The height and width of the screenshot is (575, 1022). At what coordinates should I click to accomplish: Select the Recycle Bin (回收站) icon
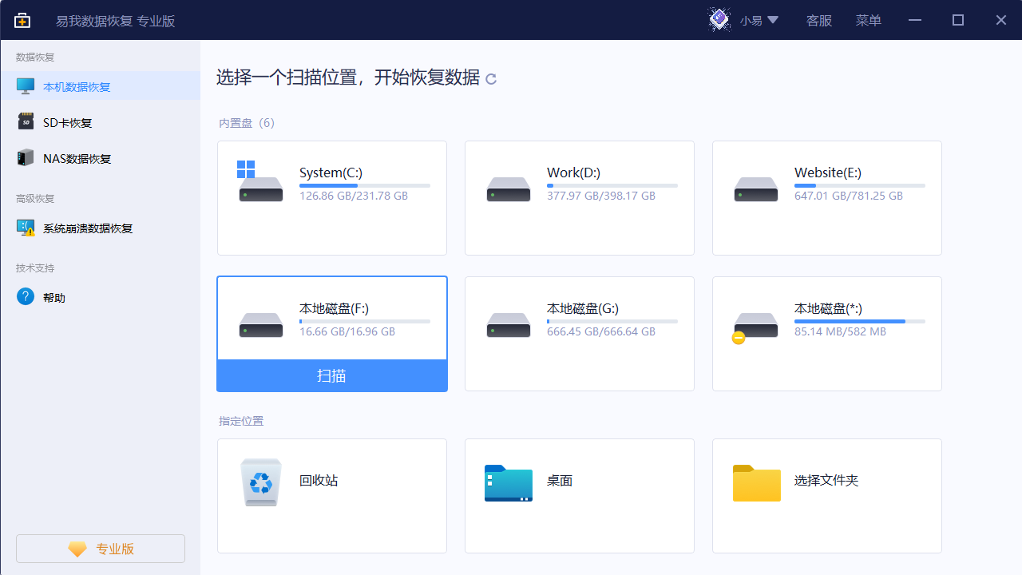pos(261,482)
